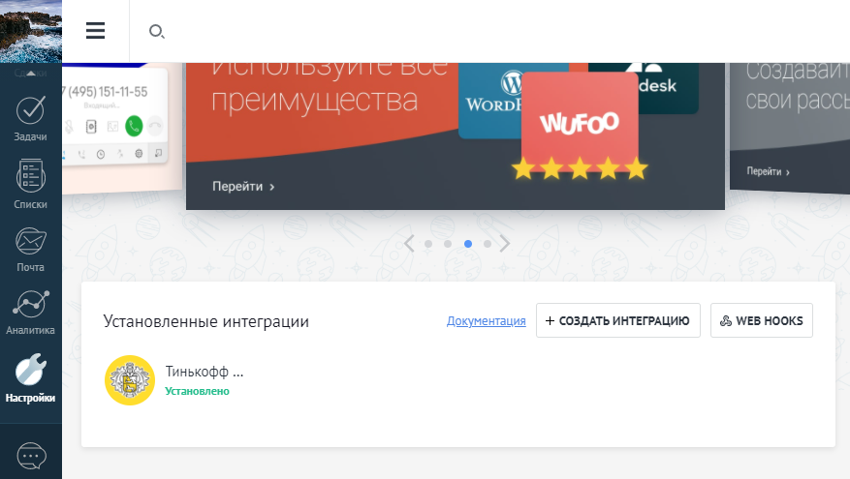Screen dimensions: 850x479
Task: Open the hamburger menu
Action: point(95,30)
